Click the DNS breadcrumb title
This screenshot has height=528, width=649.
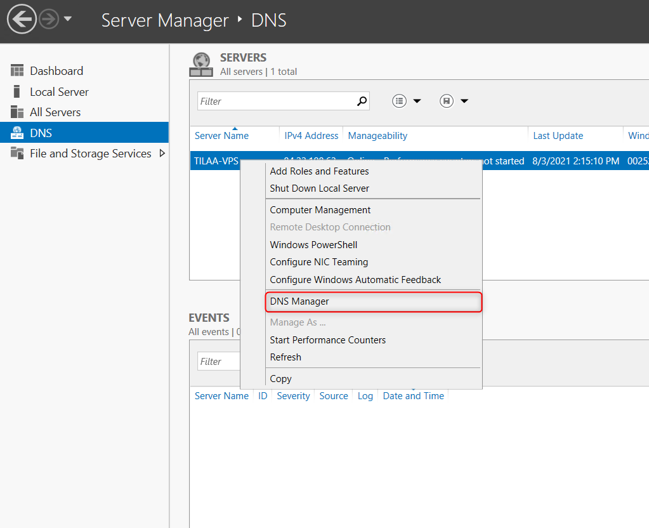coord(268,20)
